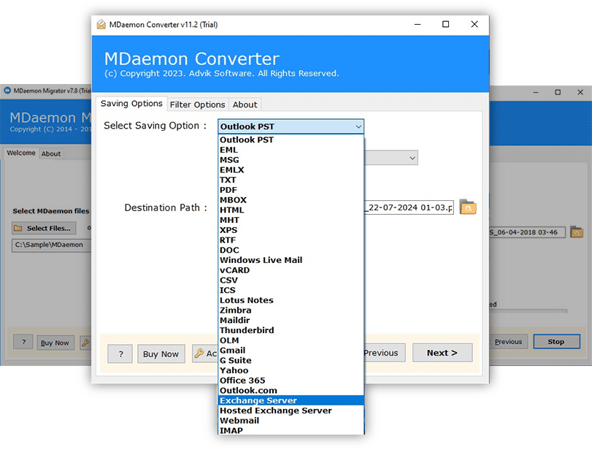Click the Destination Path text field

(x=409, y=207)
